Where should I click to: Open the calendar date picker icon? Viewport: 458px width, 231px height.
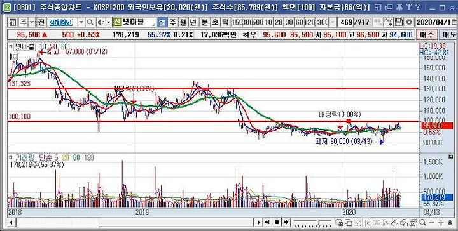tap(454, 22)
